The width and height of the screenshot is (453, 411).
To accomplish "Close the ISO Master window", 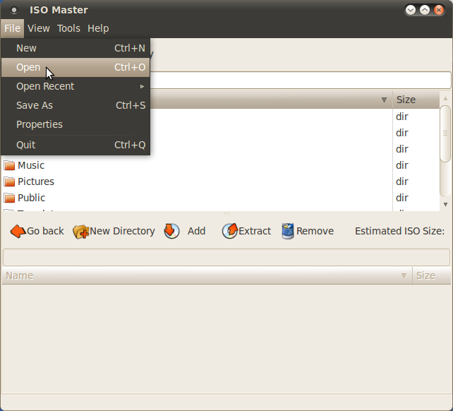I will [x=439, y=10].
